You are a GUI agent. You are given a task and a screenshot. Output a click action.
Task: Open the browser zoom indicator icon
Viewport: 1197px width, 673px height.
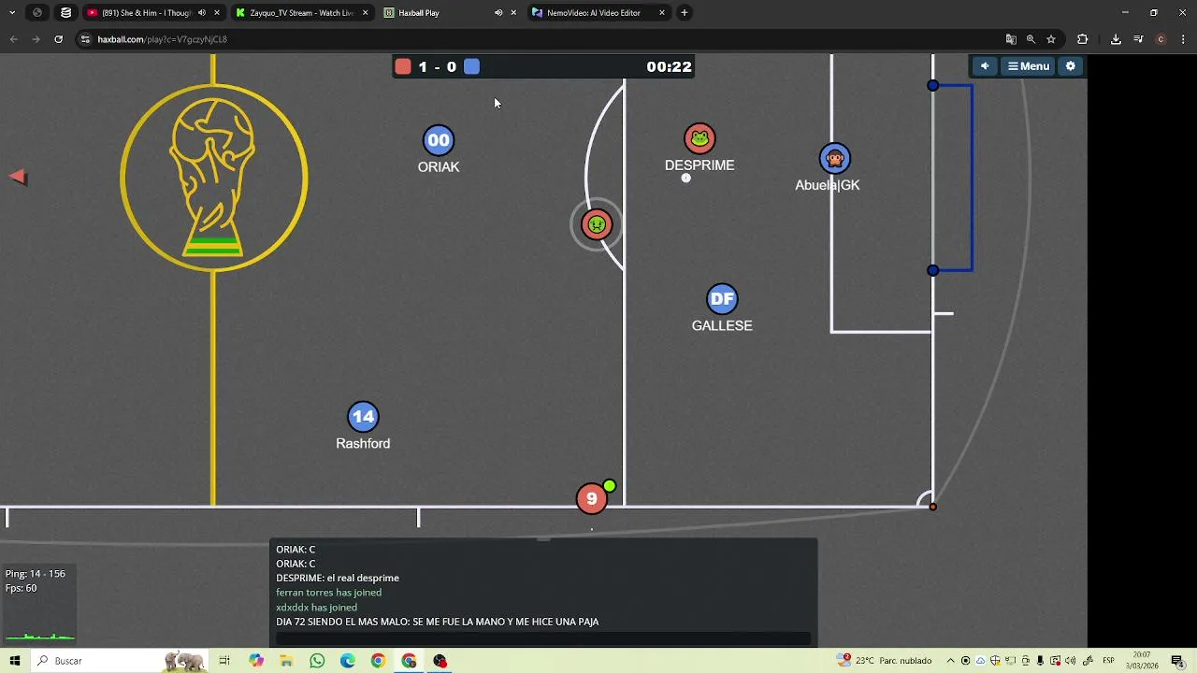[1031, 39]
